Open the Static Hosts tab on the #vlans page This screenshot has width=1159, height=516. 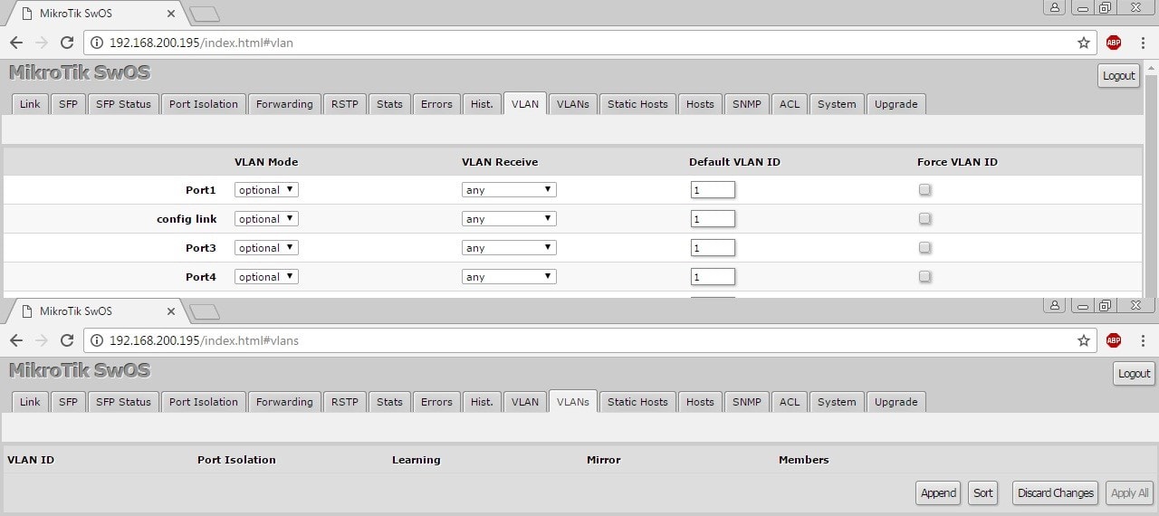click(637, 402)
